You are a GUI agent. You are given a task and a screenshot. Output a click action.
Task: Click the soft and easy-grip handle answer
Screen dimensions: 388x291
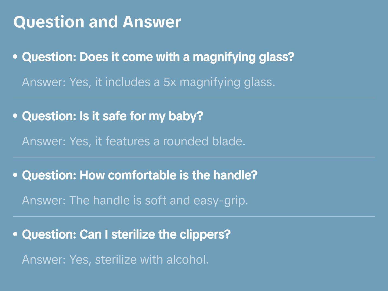tap(135, 201)
